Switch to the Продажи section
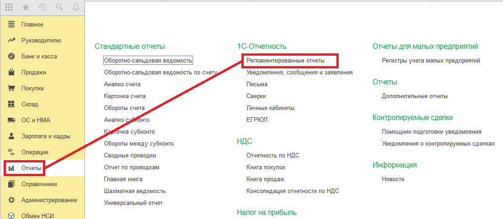Viewport: 503px width, 219px height. click(x=34, y=73)
